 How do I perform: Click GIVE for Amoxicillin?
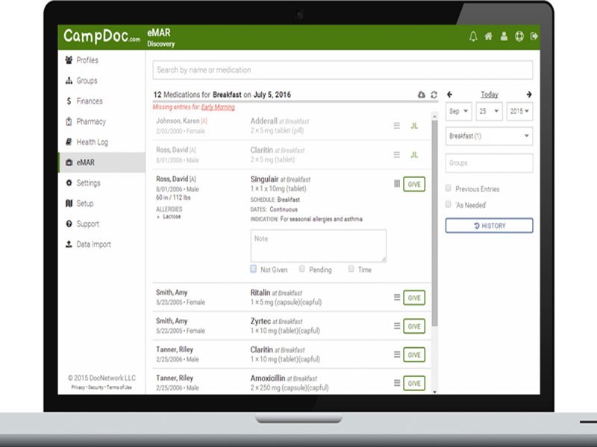(x=414, y=383)
